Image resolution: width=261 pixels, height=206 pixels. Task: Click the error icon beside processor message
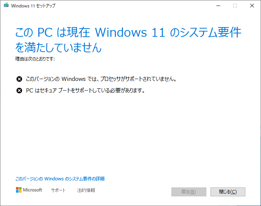[19, 79]
